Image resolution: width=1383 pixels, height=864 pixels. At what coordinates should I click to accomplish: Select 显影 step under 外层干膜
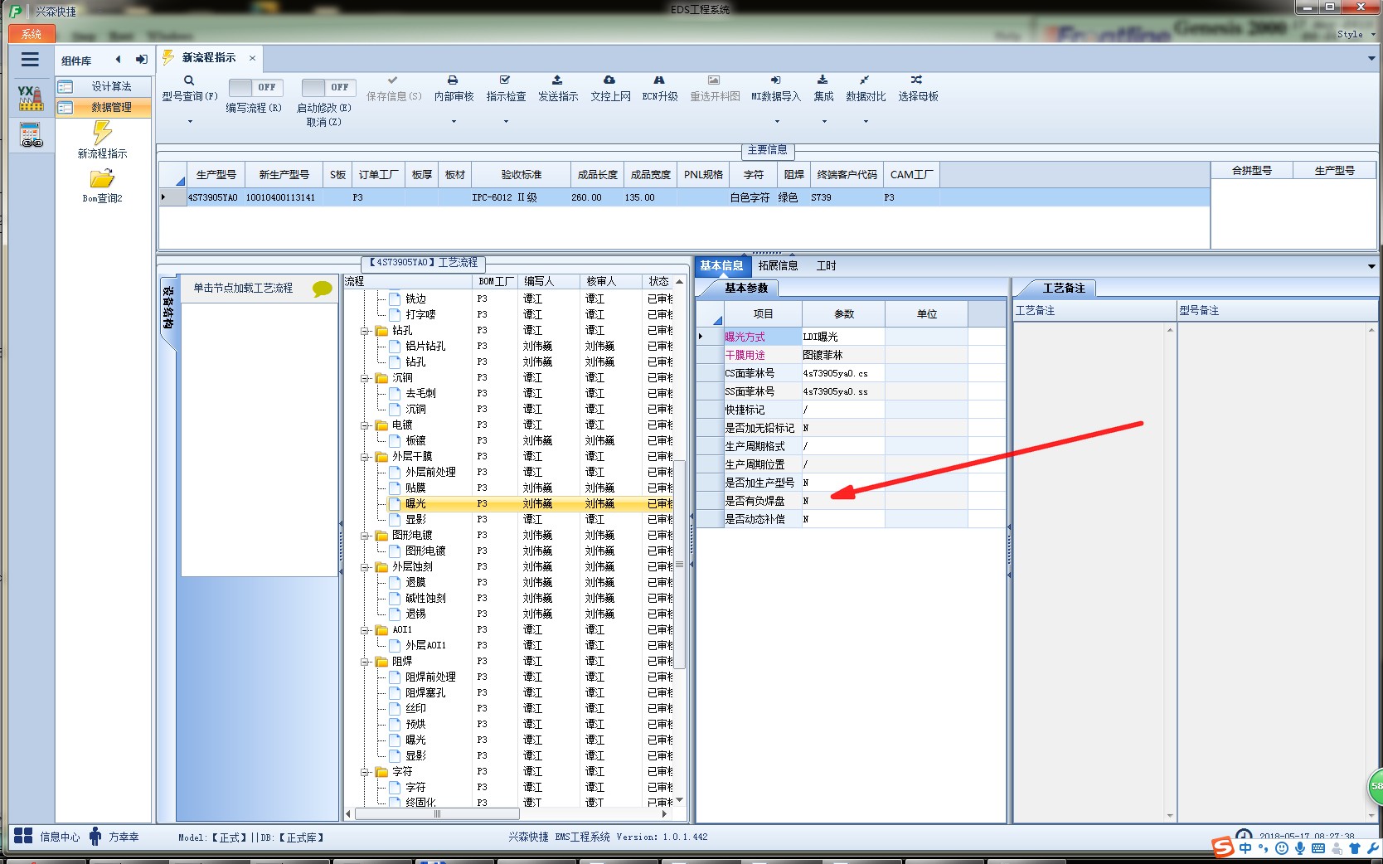pos(415,519)
